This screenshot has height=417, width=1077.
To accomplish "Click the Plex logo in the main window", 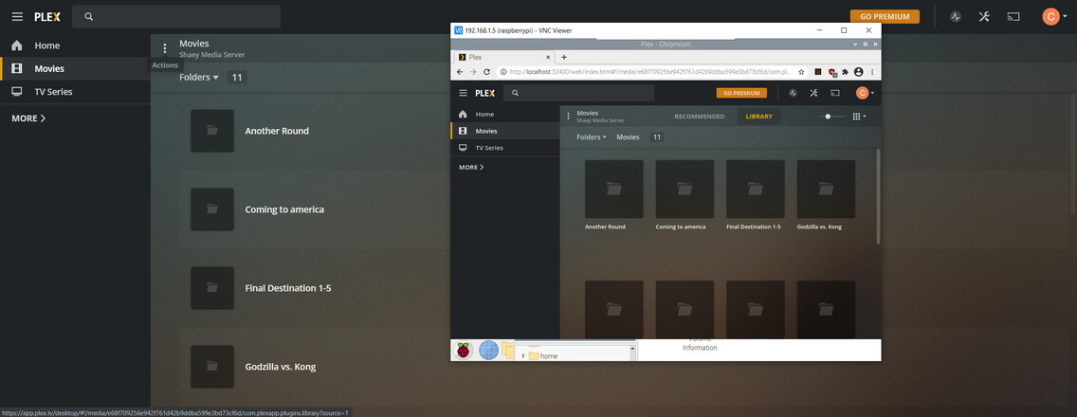I will [48, 16].
